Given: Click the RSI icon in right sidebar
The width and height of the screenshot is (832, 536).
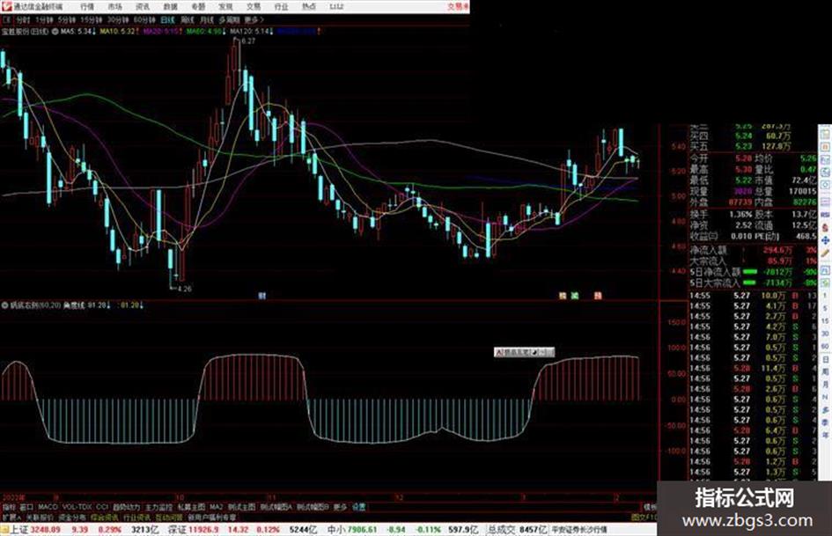Looking at the screenshot, I should pyautogui.click(x=826, y=215).
